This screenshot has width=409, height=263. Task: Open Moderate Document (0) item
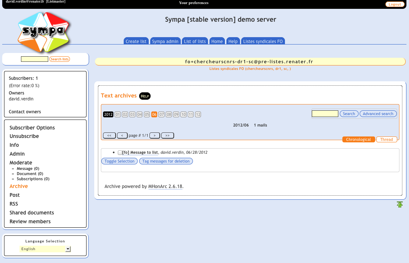click(30, 174)
